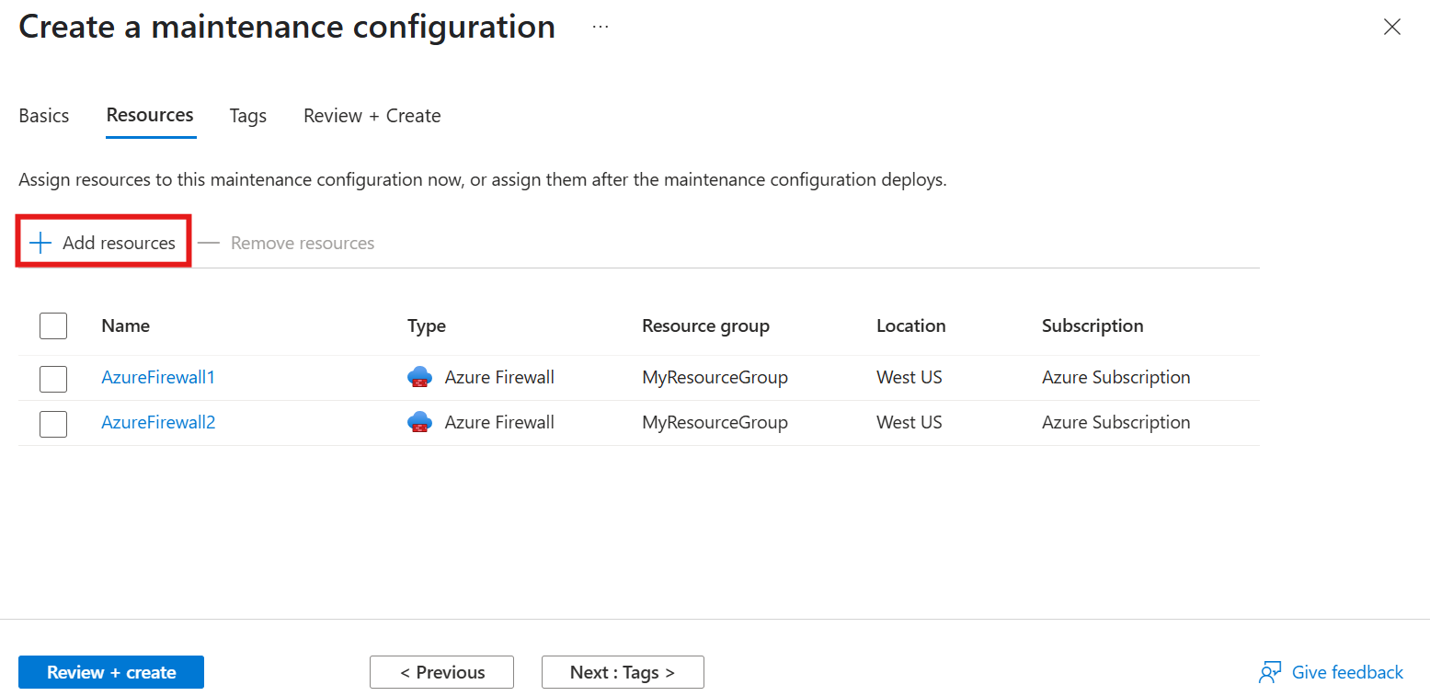Click the Azure Firewall icon beside AzureFirewall2
Screen dimensions: 1430x696
[x=419, y=422]
